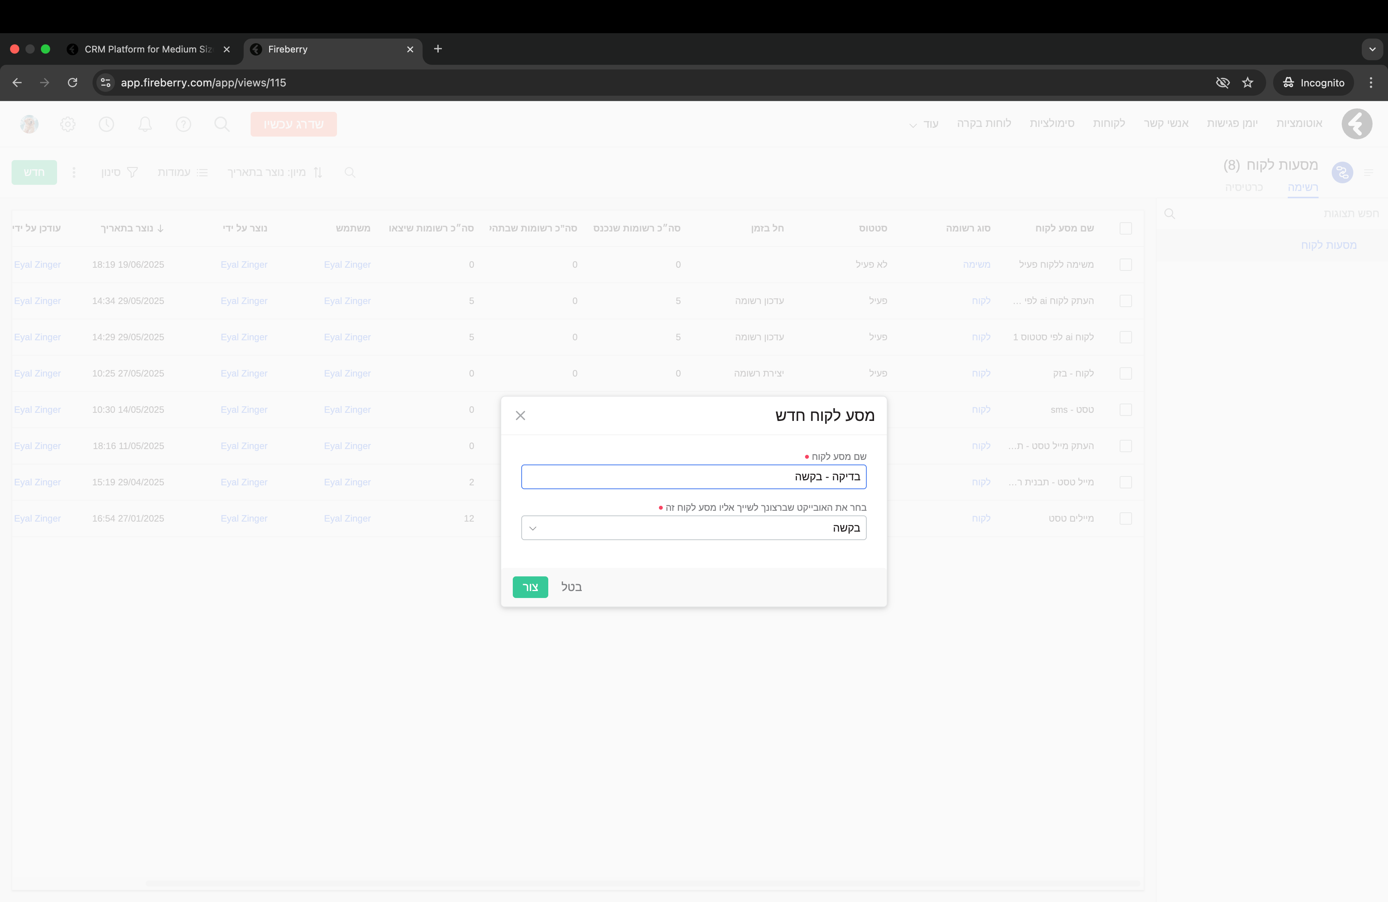1388x902 pixels.
Task: Click the sort arrows icon near מיון
Action: tap(318, 172)
